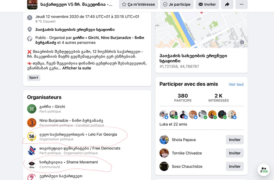Viewport: 274px width, 180px height.
Task: Click the Inviter envelope button in header
Action: 207,4
